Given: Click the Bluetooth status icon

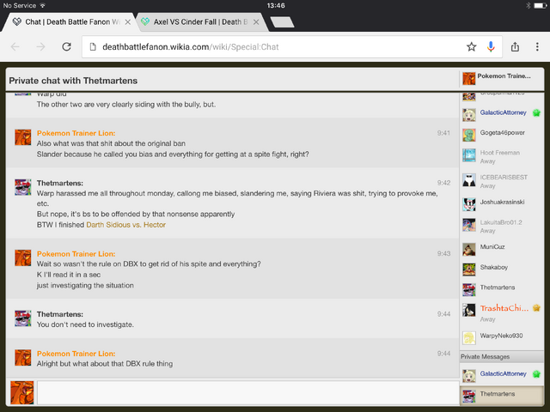Looking at the screenshot, I should (528, 6).
